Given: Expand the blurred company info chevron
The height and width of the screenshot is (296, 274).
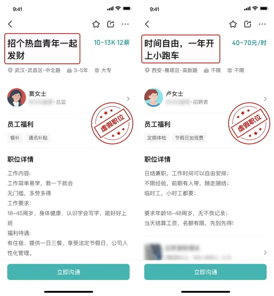Looking at the screenshot, I should pos(265,253).
